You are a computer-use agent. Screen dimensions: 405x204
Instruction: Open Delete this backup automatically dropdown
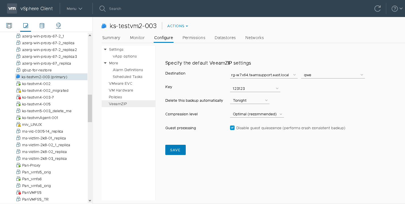[x=250, y=101]
